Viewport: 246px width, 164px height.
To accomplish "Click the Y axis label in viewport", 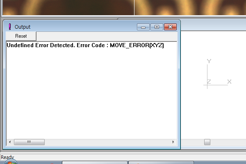I will [x=209, y=61].
